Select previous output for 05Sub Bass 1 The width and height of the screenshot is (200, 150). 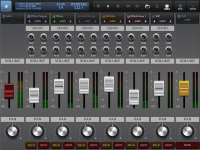pos(129,21)
